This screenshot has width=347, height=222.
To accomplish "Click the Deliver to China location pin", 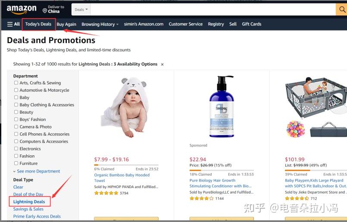I will (45, 11).
